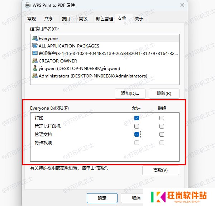Open the 端口 tab
Viewport: 215px width, 206px height.
[66, 19]
